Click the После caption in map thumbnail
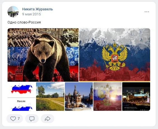The image size is (158, 129). [x=21, y=101]
